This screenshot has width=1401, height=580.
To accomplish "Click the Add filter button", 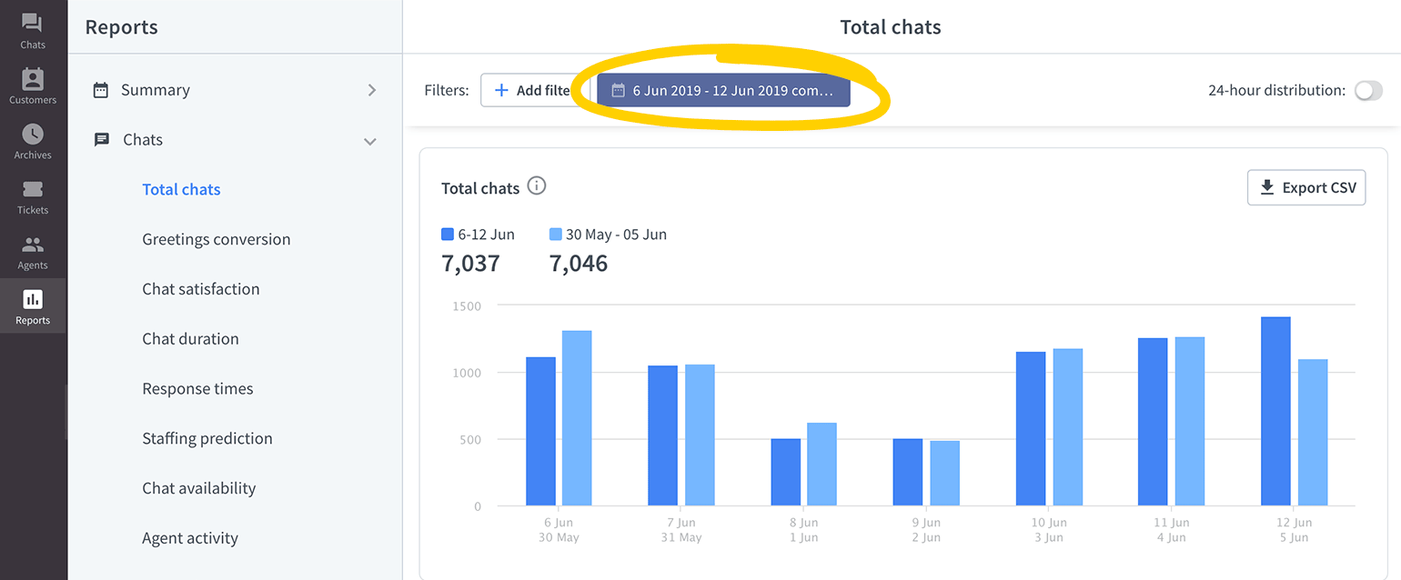I will tap(535, 91).
